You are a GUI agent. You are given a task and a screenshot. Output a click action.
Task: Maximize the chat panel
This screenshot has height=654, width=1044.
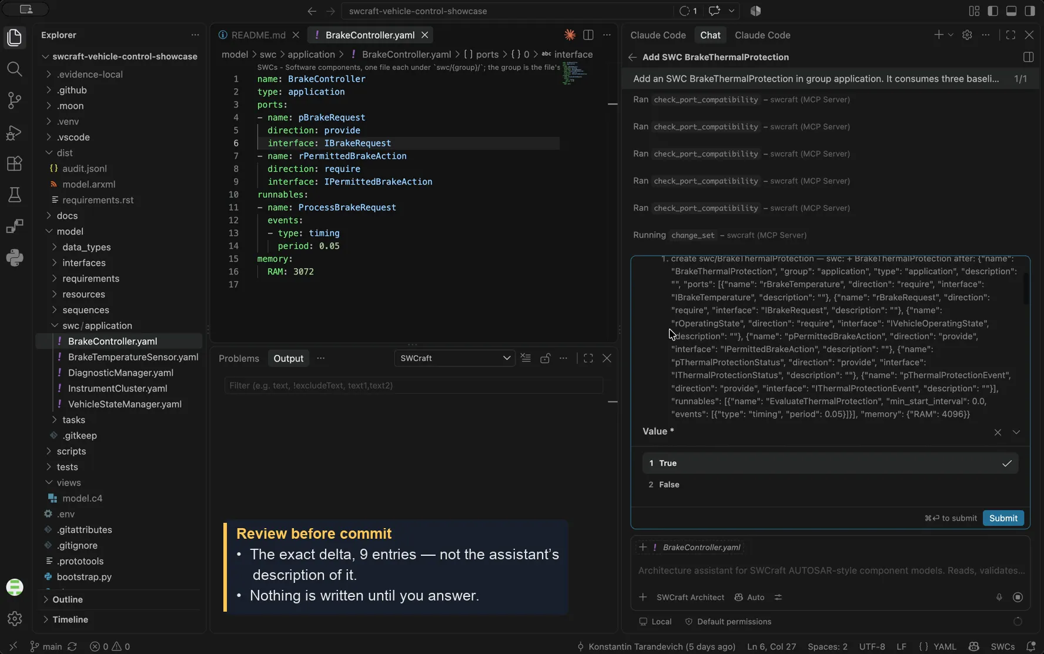tap(1010, 35)
